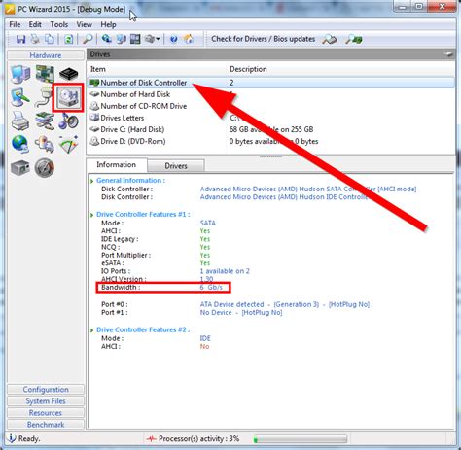This screenshot has width=461, height=450.
Task: Open the Resources category
Action: point(46,413)
